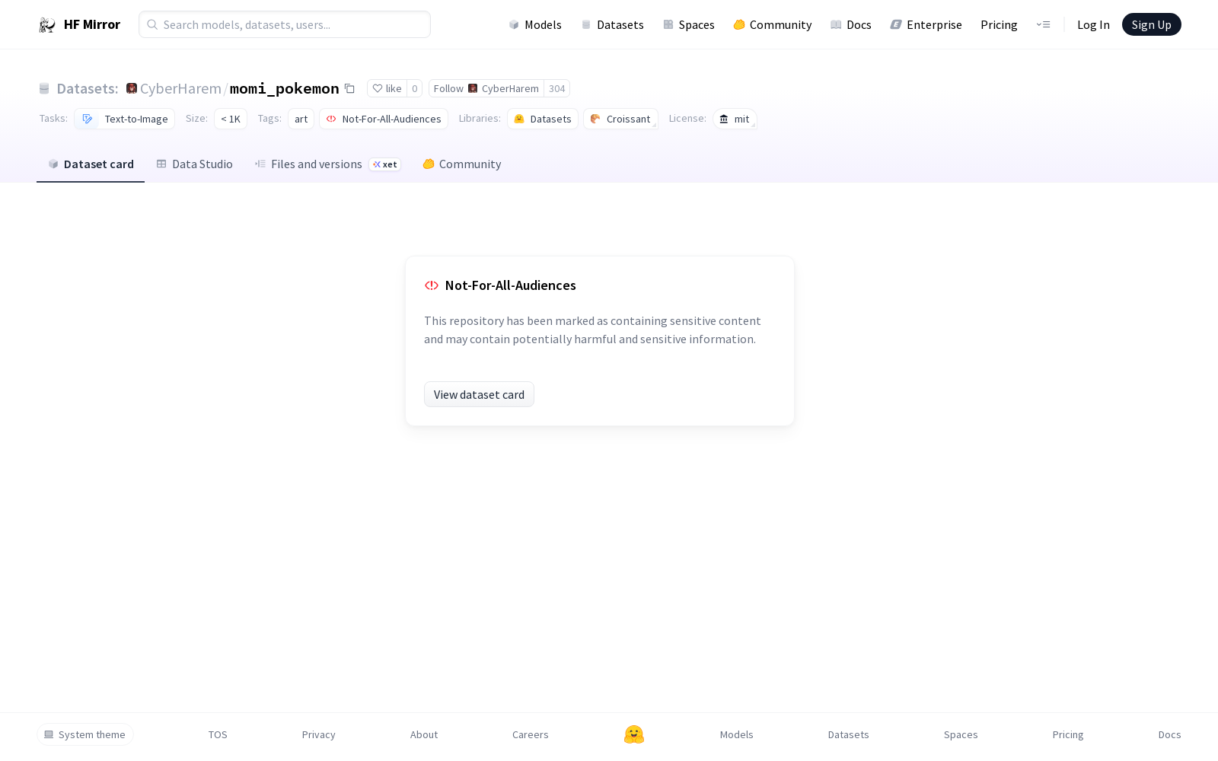Click the Datasets database icon in breadcrumb
The image size is (1218, 761).
pos(44,88)
